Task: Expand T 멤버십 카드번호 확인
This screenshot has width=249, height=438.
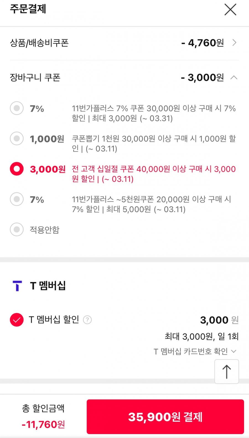Action: pos(195,351)
